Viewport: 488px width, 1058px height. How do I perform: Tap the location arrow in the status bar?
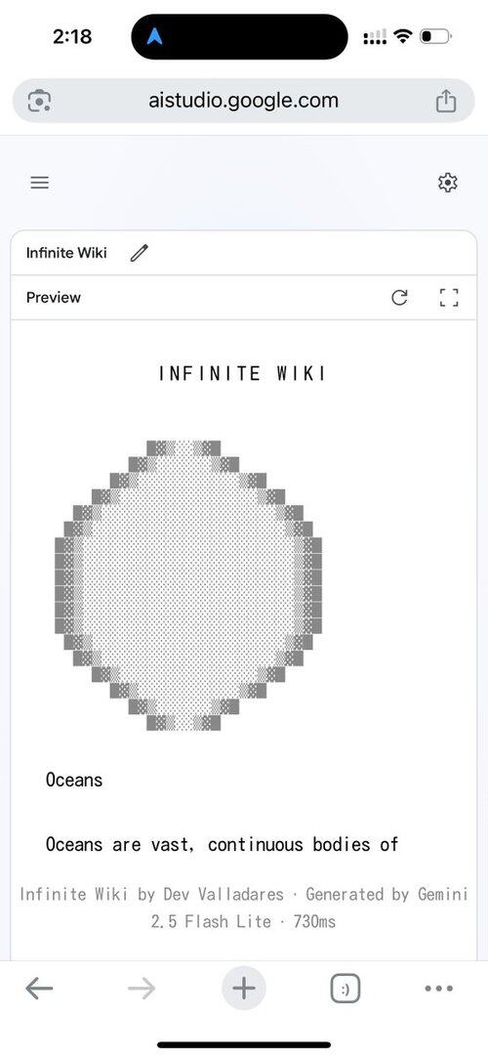pyautogui.click(x=154, y=36)
